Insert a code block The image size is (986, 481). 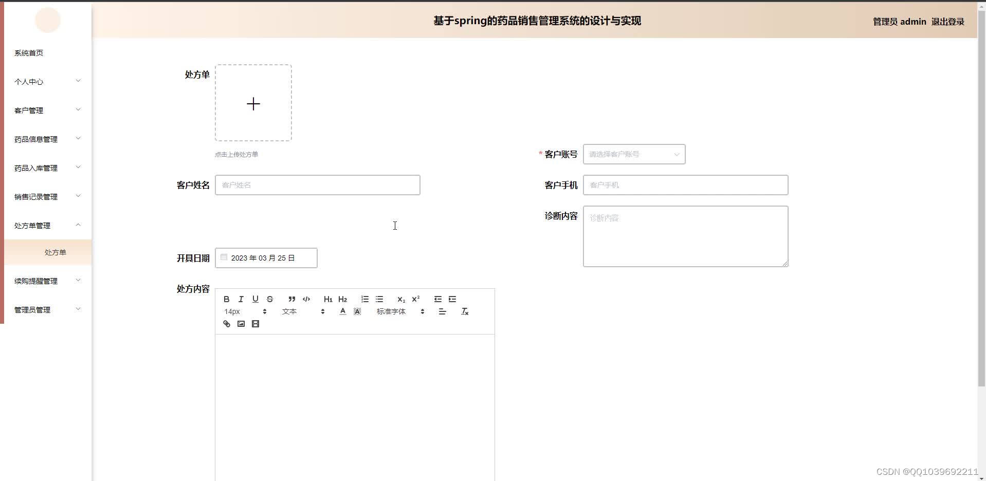306,299
